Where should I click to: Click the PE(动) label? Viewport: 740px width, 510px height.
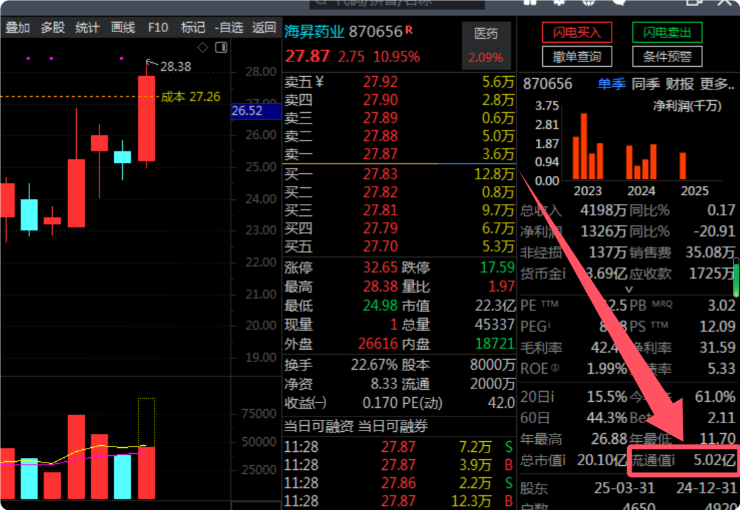click(x=422, y=403)
